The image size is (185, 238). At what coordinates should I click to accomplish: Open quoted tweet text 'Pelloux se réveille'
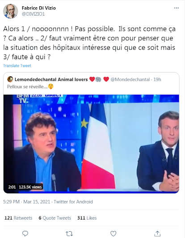point(27,87)
